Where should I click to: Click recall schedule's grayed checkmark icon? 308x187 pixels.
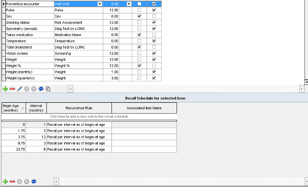click(x=20, y=181)
